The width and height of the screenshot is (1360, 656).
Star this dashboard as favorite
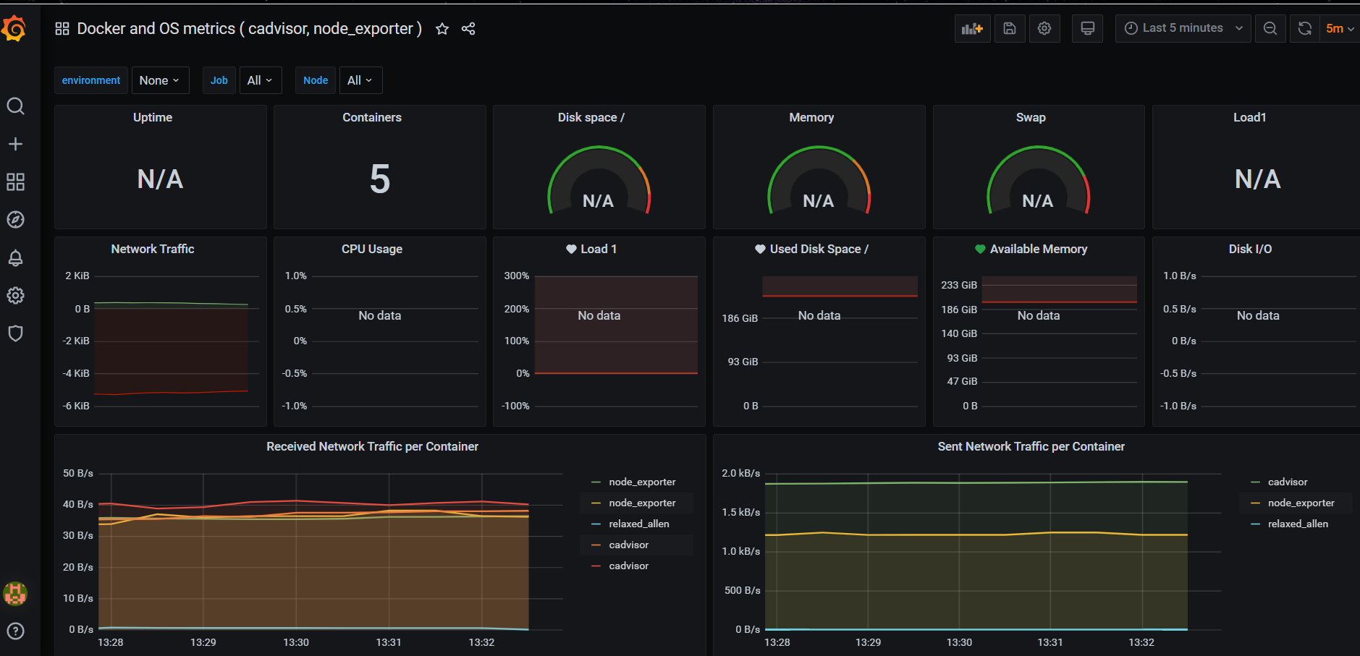coord(442,29)
